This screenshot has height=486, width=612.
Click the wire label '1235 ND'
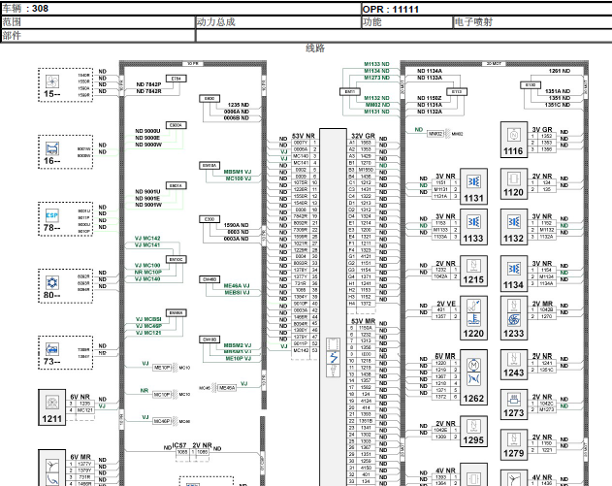(239, 105)
